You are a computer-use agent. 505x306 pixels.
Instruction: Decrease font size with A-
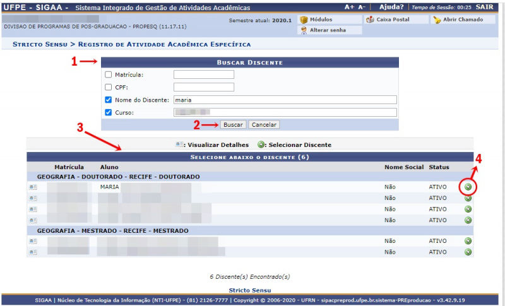click(x=362, y=7)
